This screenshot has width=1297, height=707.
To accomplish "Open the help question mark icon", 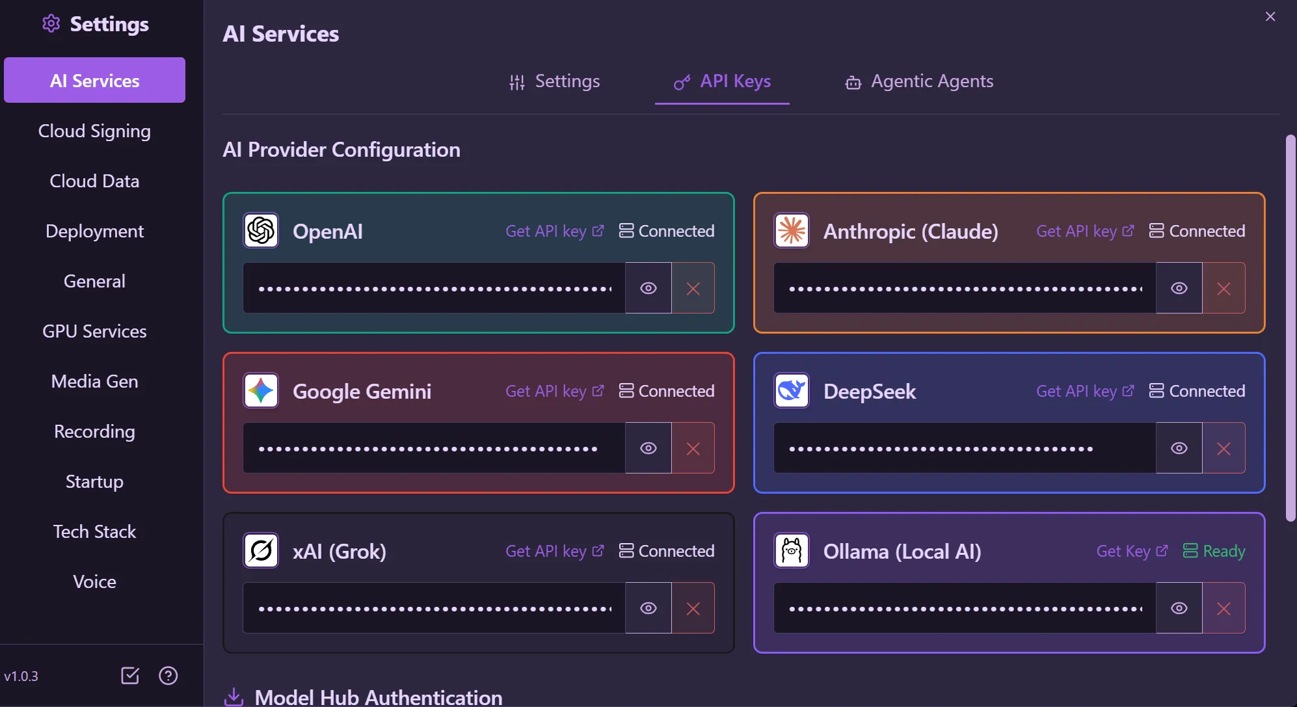I will (x=168, y=676).
